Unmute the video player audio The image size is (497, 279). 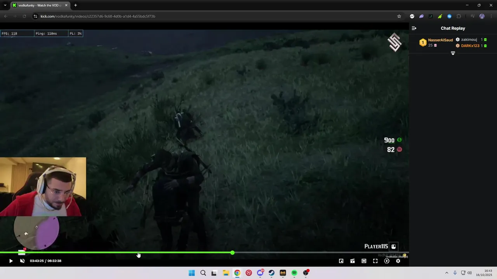(22, 261)
